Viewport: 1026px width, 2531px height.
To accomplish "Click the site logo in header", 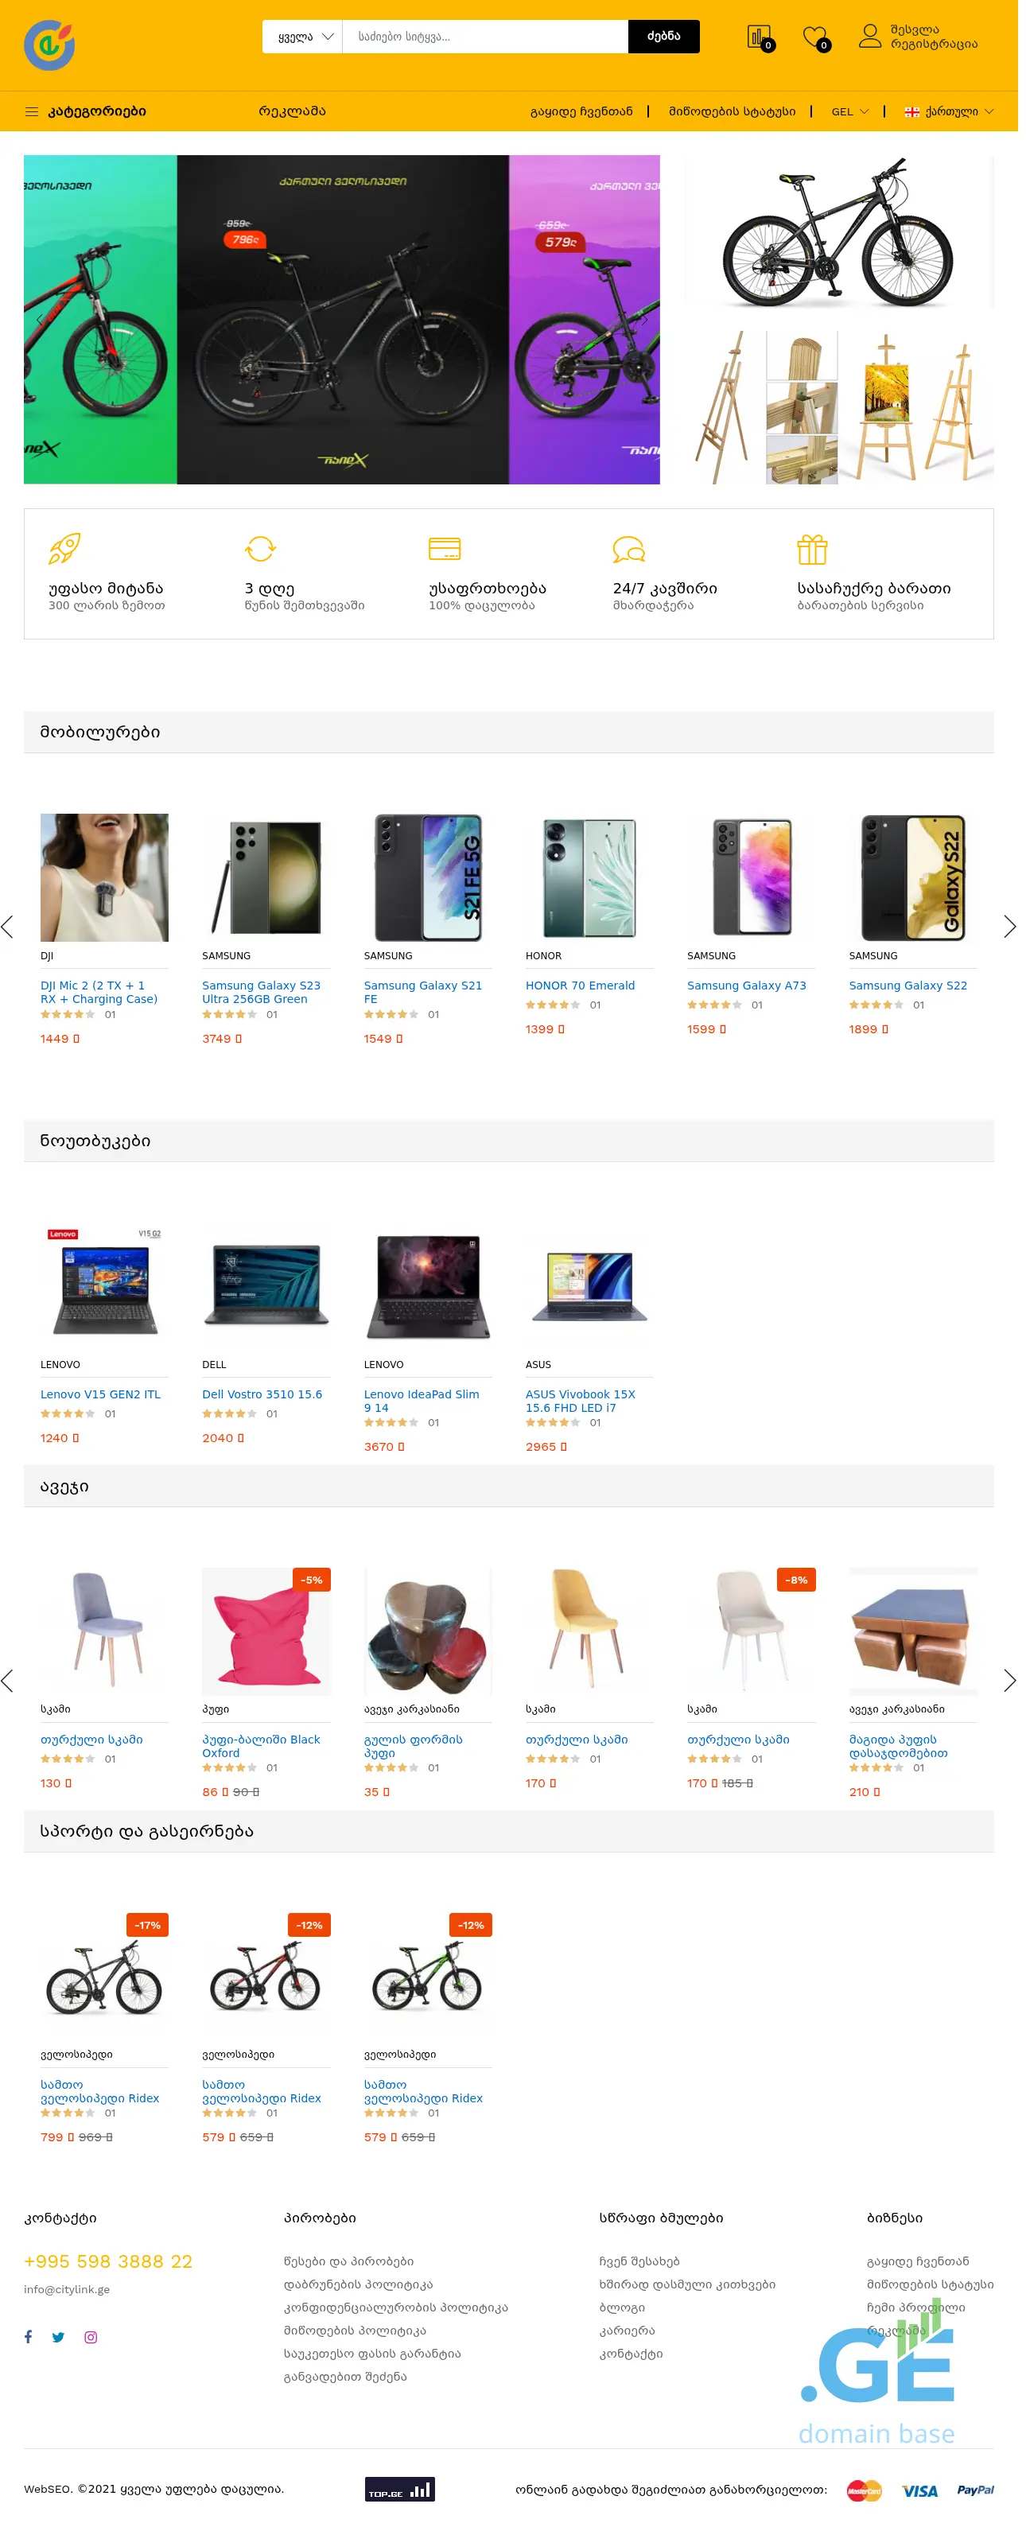I will (49, 45).
